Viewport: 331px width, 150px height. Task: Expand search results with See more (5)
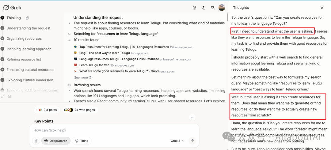pyautogui.click(x=83, y=78)
